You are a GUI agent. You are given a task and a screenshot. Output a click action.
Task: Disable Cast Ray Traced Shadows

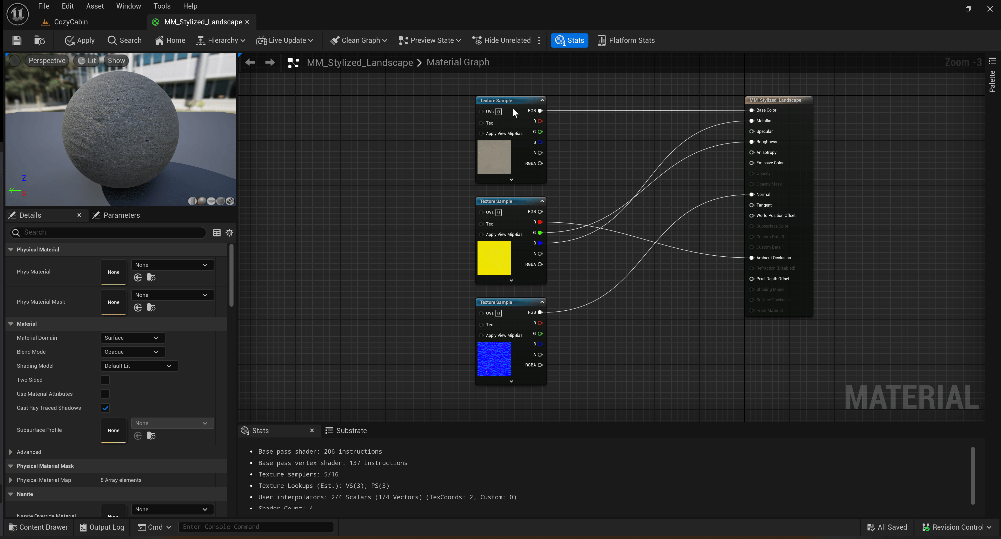(x=105, y=408)
